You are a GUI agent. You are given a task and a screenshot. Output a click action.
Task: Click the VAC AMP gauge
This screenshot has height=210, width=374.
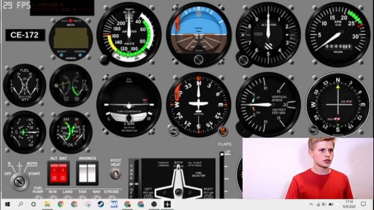(25, 132)
